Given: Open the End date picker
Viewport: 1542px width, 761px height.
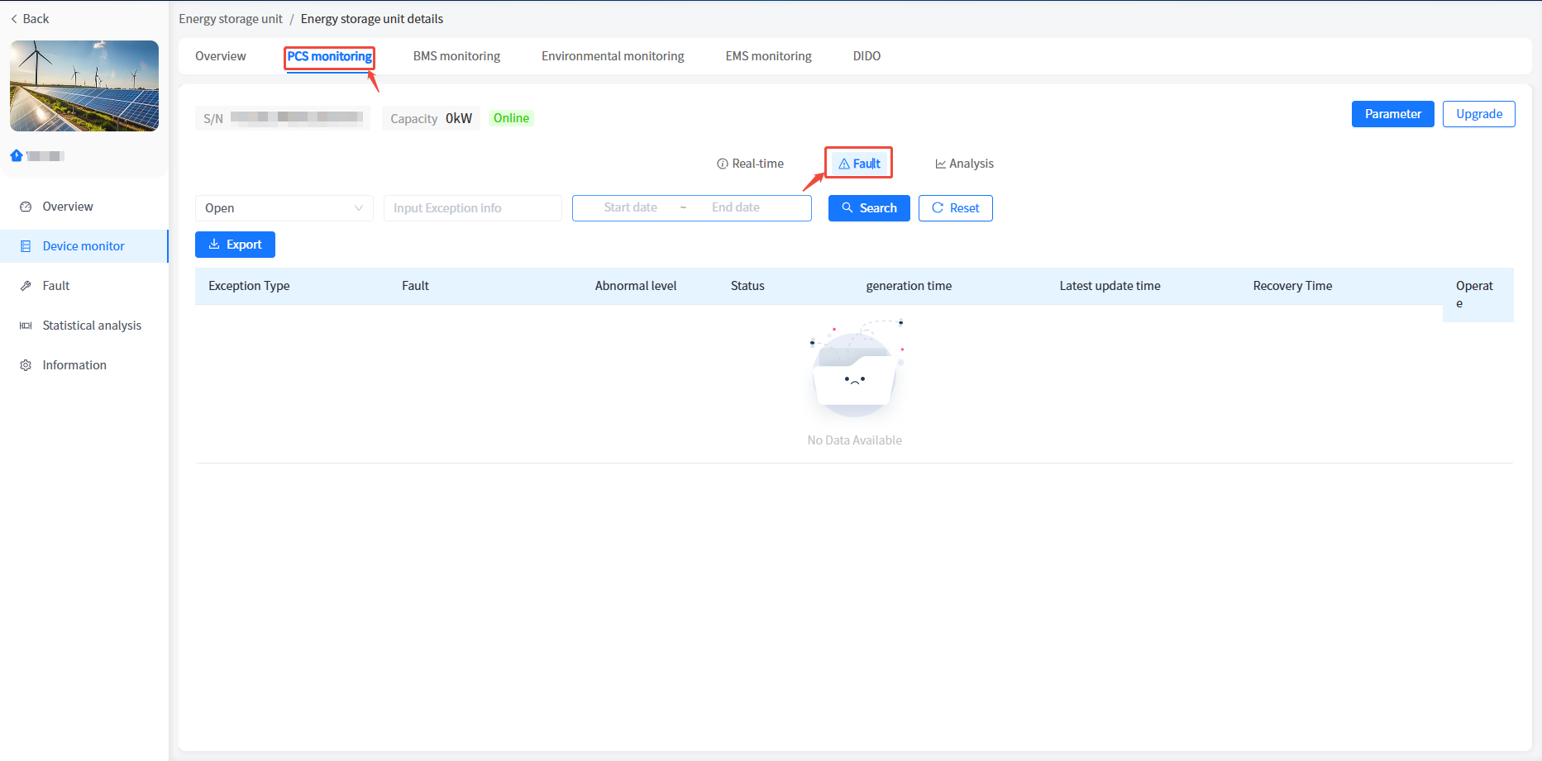Looking at the screenshot, I should [x=735, y=208].
